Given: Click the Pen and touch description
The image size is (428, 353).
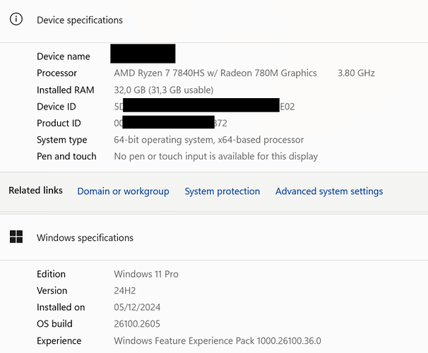Looking at the screenshot, I should tap(216, 156).
